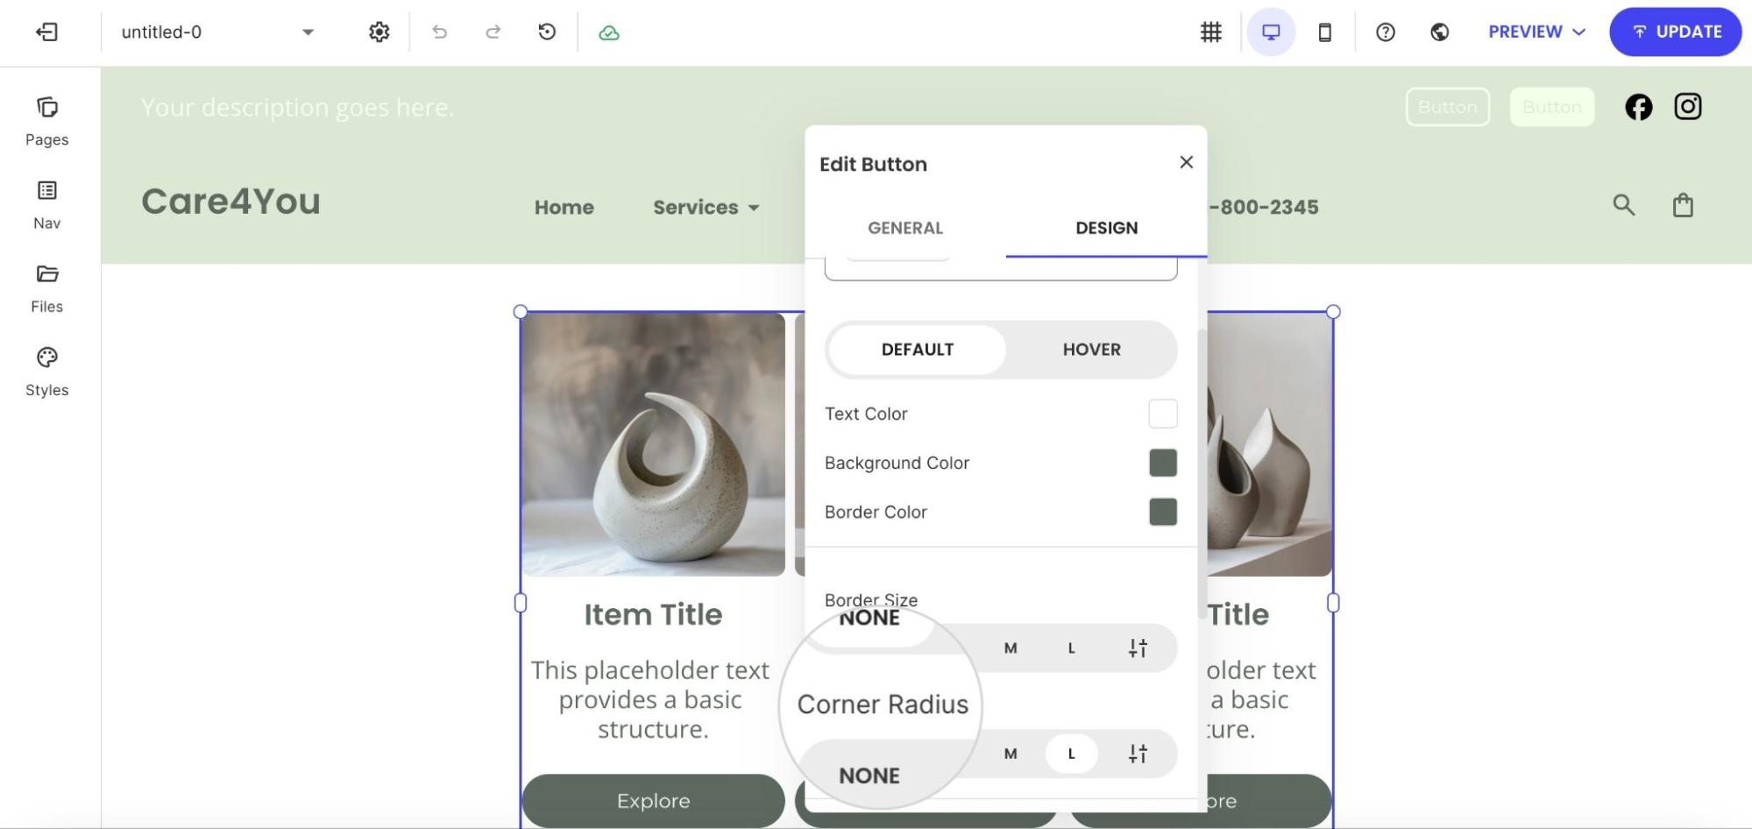Click the top-left selection handle
The height and width of the screenshot is (829, 1752).
coord(520,311)
